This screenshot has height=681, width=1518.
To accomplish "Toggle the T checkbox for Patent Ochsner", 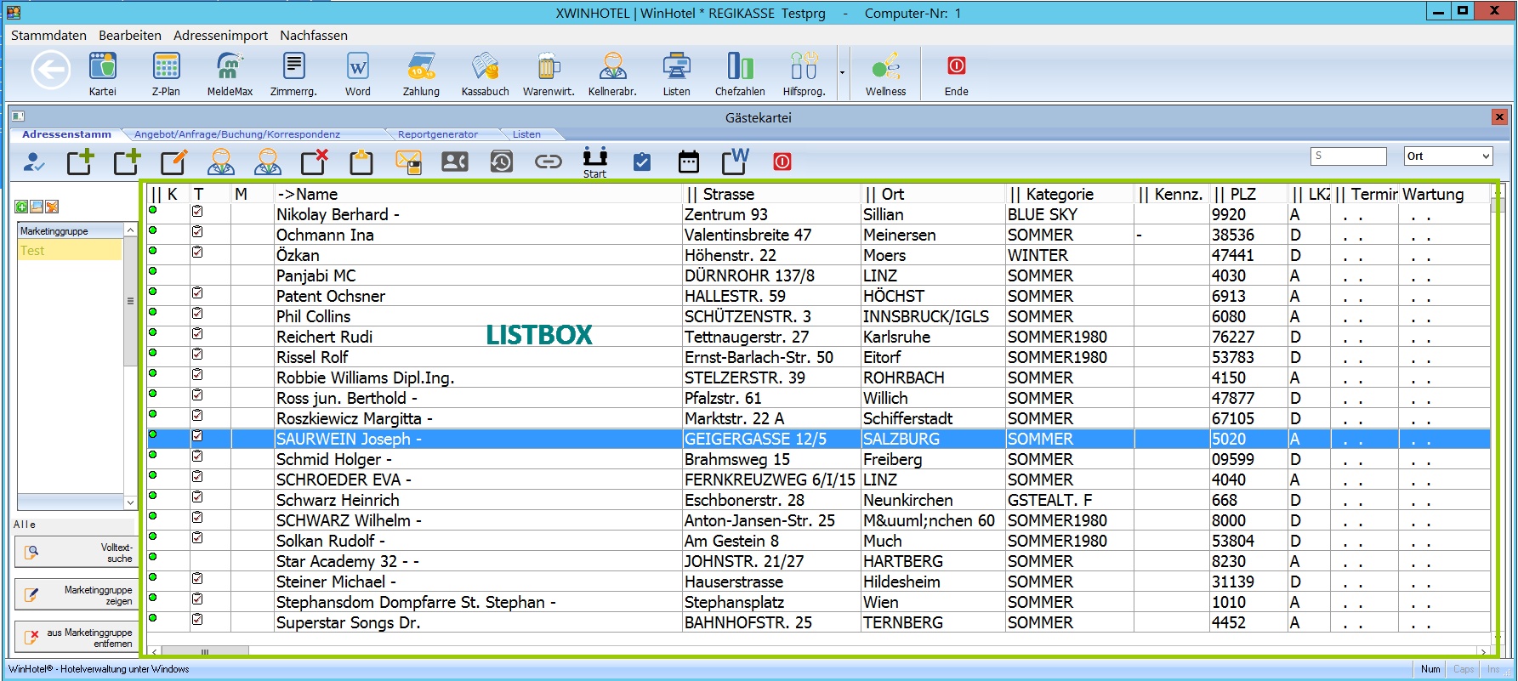I will click(197, 292).
